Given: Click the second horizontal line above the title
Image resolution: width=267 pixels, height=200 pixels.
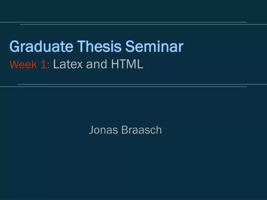Looking at the screenshot, I should [144, 24].
